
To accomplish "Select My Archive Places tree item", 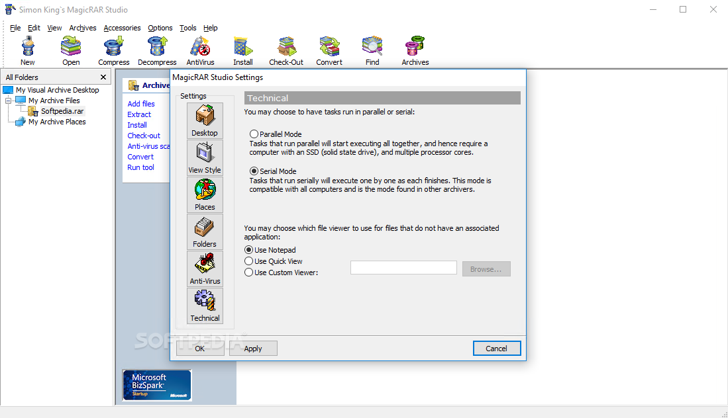I will (57, 122).
